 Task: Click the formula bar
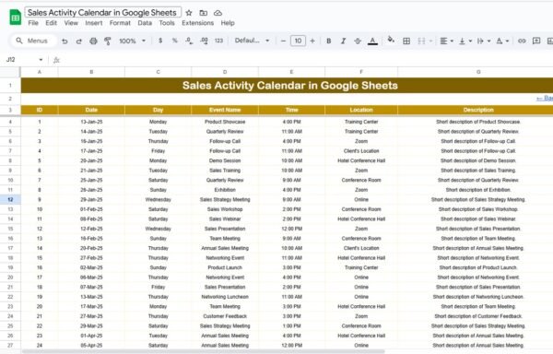[307, 60]
